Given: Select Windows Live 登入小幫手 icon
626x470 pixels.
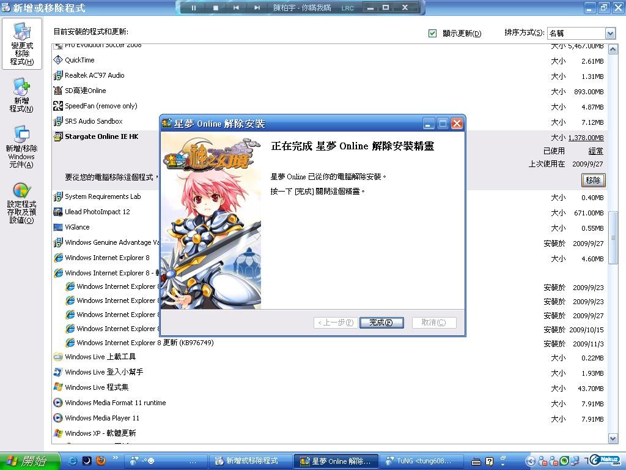Looking at the screenshot, I should (58, 372).
